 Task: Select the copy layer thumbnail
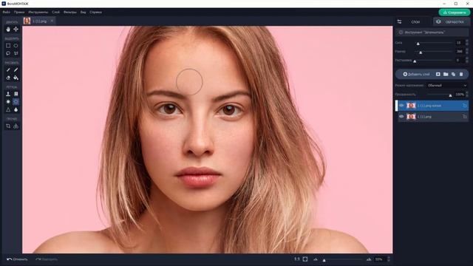(411, 106)
